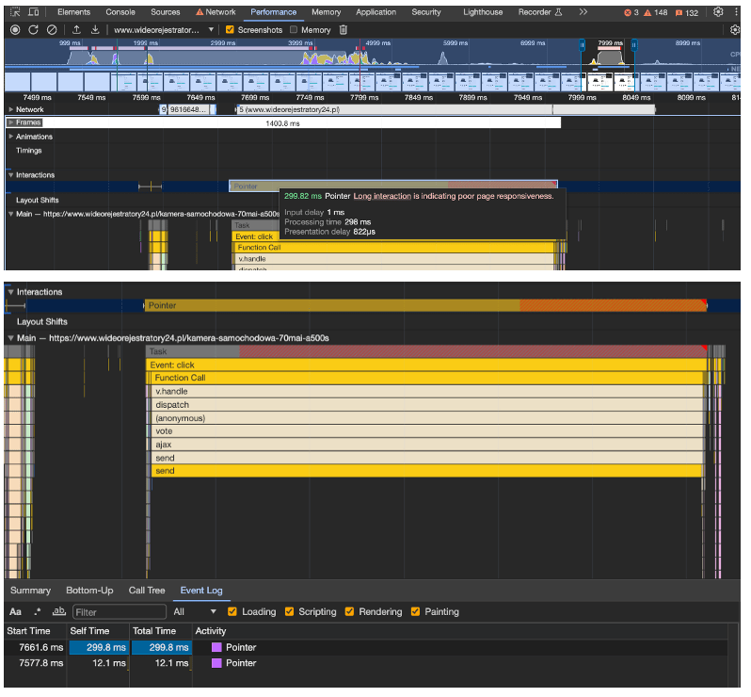Click the download profile icon

[x=95, y=30]
